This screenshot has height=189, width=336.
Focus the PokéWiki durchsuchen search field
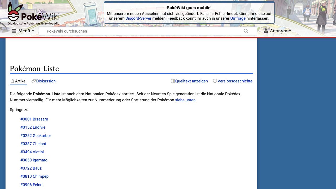point(142,31)
